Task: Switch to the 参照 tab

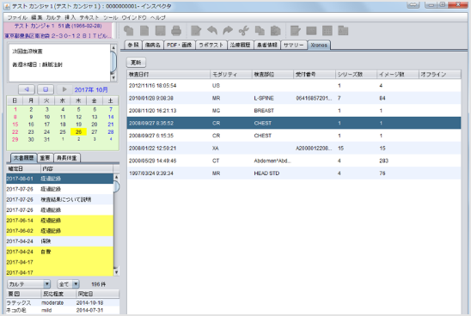Action: coord(133,45)
